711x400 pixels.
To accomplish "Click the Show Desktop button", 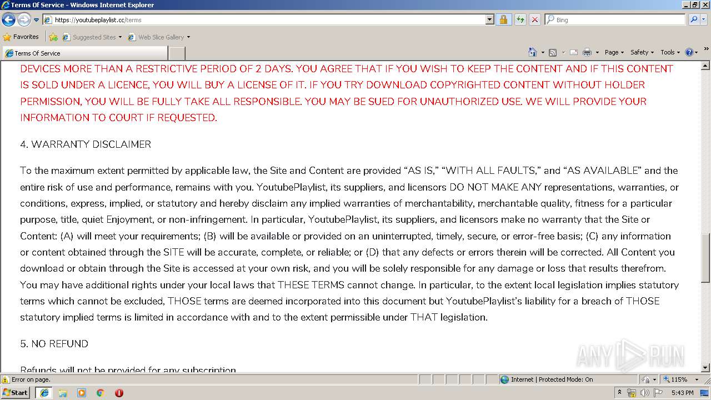I will [705, 393].
